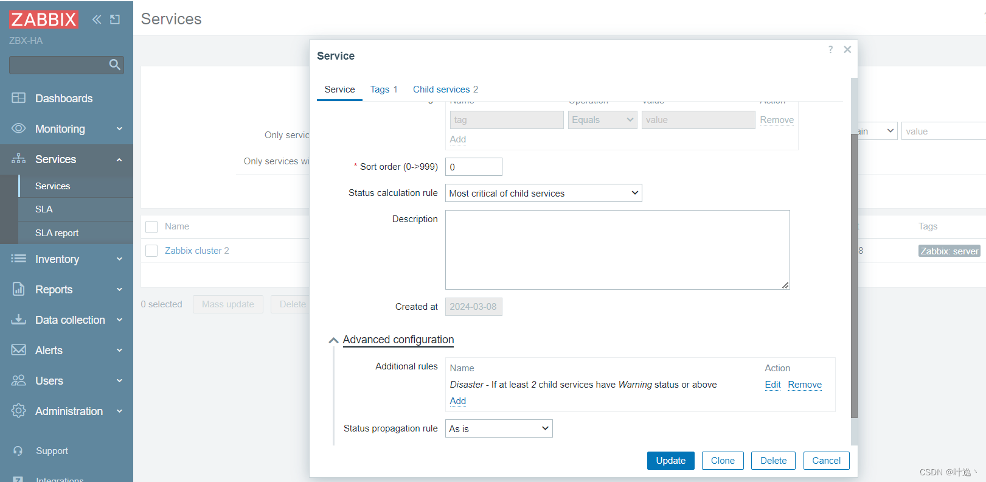Focus the filter value field behind dialog
Screen dimensions: 986x482
[943, 131]
